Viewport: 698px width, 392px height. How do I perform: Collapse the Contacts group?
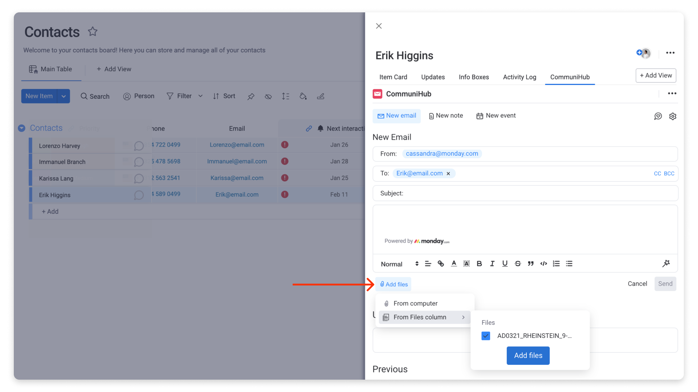21,128
